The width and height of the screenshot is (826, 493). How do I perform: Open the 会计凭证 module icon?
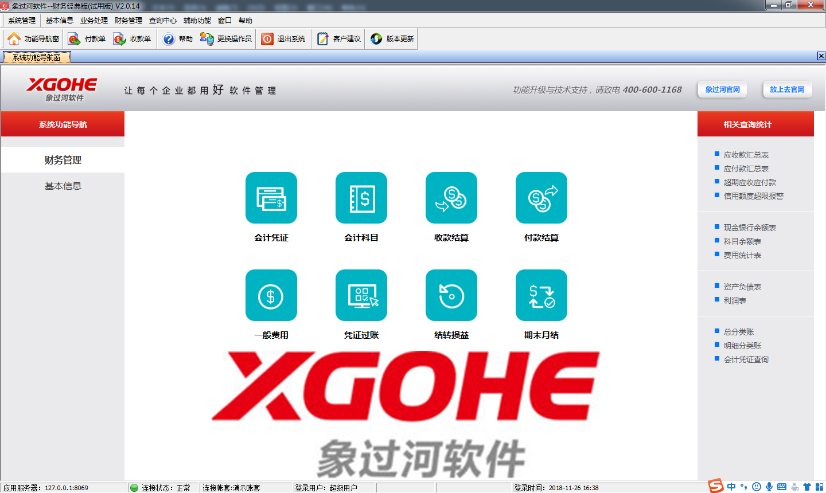(x=271, y=198)
